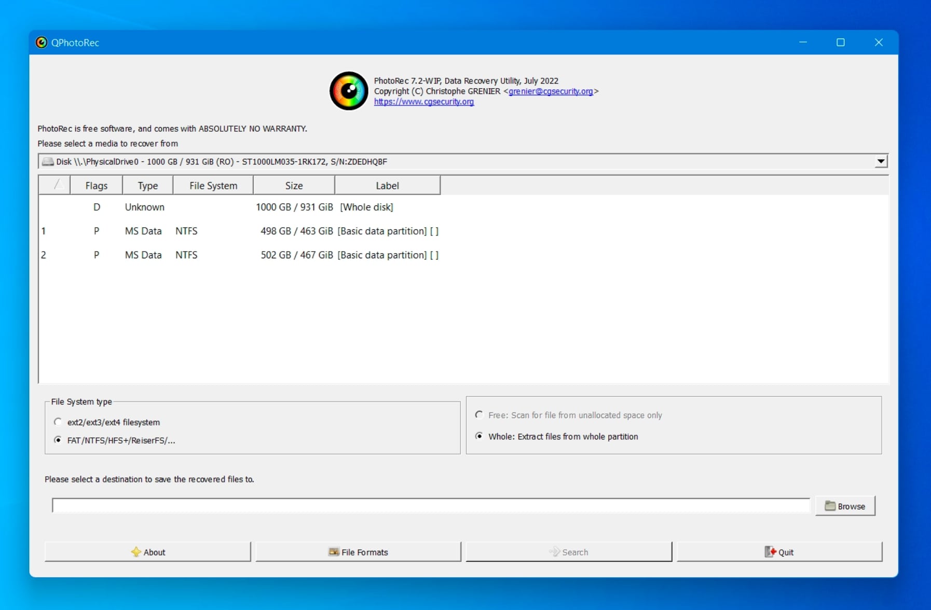Click the exit door icon on Quit button
Image resolution: width=931 pixels, height=610 pixels.
pyautogui.click(x=770, y=552)
